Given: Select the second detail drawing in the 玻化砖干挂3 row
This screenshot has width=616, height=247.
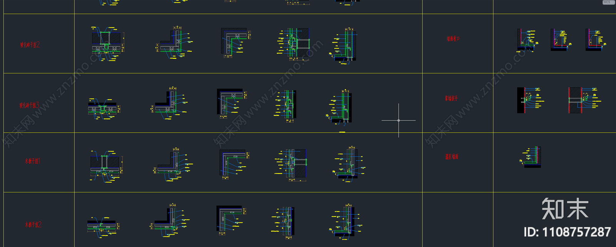Looking at the screenshot, I should tap(170, 103).
